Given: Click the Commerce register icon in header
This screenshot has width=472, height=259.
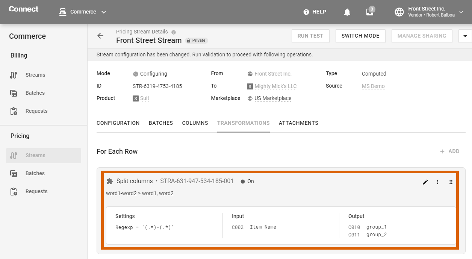Looking at the screenshot, I should pos(63,12).
